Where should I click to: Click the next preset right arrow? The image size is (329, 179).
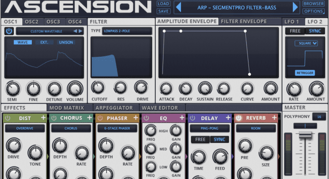pyautogui.click(x=295, y=7)
